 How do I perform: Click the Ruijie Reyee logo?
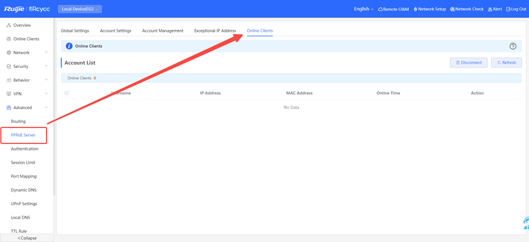pyautogui.click(x=26, y=9)
